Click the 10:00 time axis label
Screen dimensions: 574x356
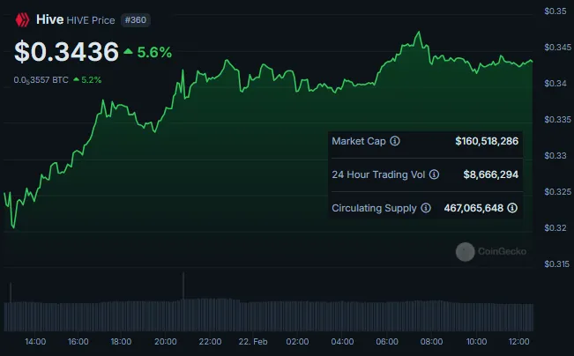click(x=476, y=342)
